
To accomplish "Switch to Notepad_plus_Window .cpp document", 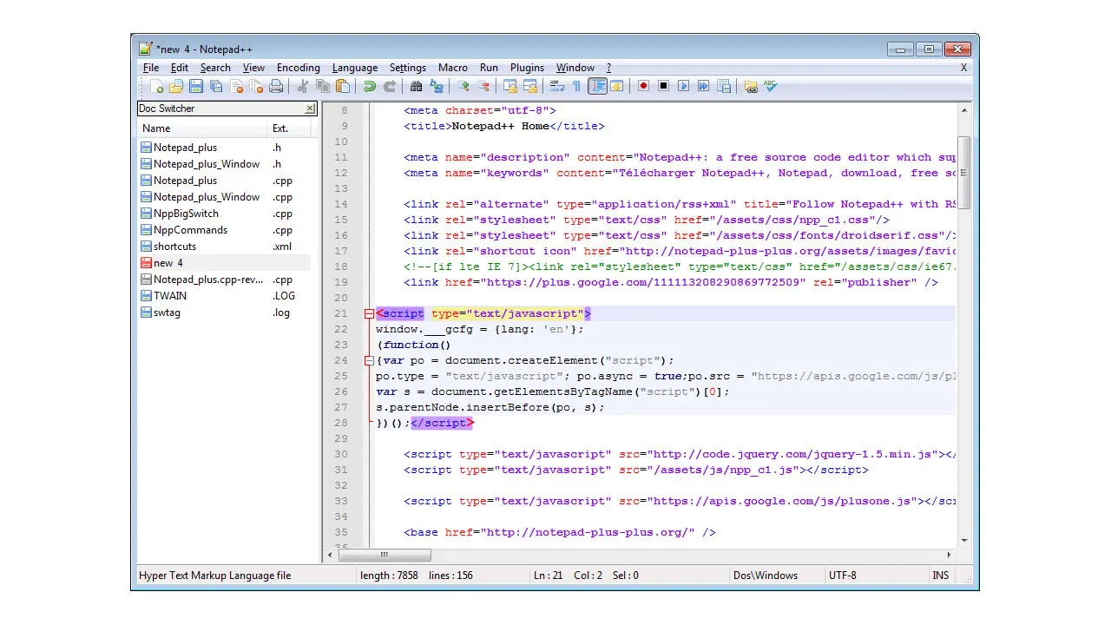I will 225,197.
